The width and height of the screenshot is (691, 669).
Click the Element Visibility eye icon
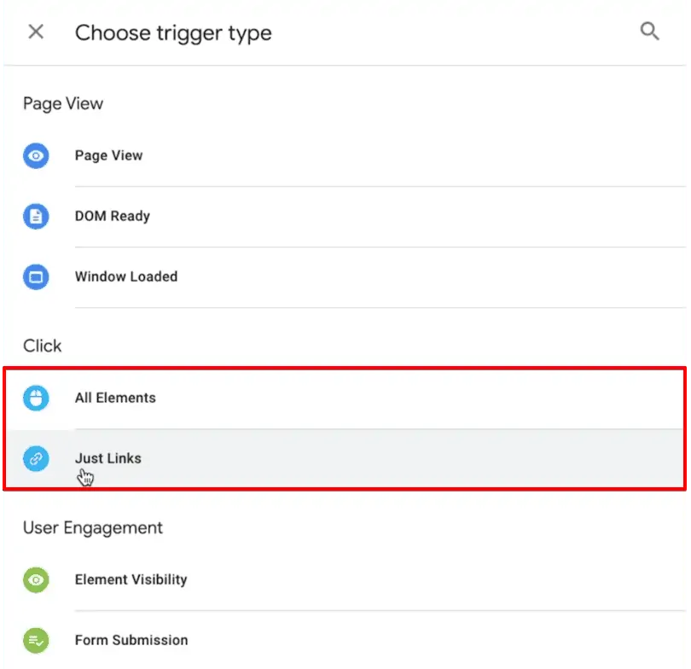coord(35,579)
